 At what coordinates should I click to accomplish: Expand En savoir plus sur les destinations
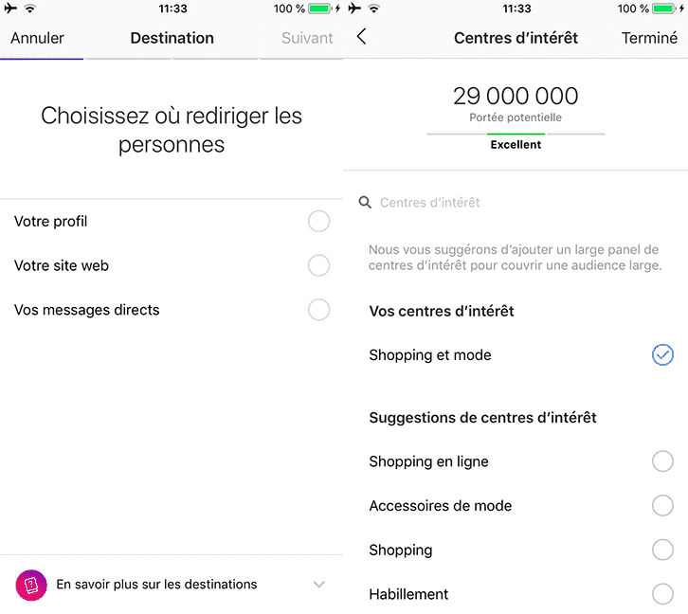point(319,585)
